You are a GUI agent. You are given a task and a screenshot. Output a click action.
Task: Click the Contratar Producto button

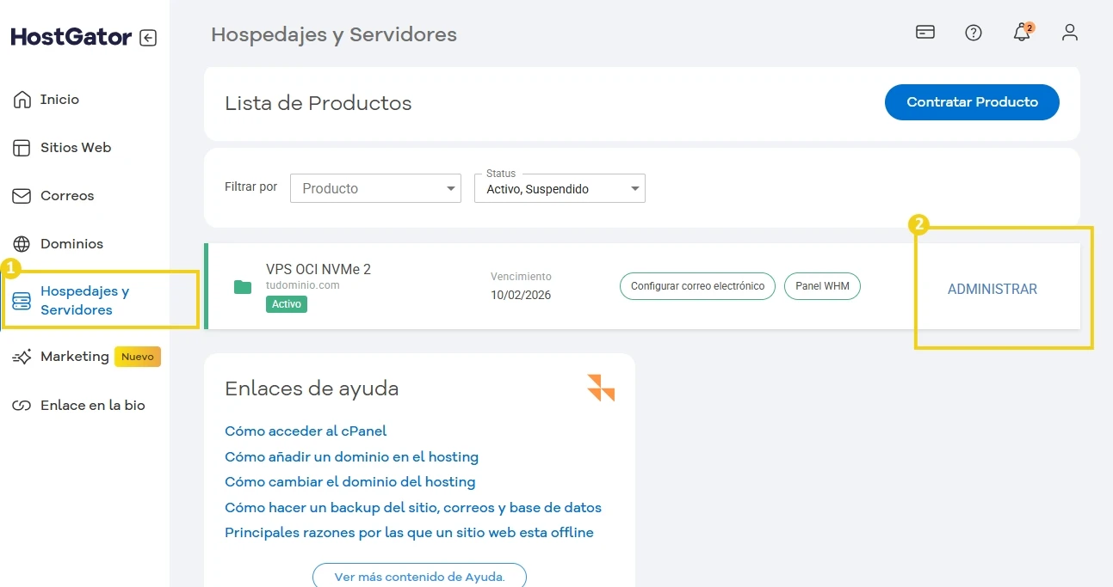pyautogui.click(x=972, y=101)
